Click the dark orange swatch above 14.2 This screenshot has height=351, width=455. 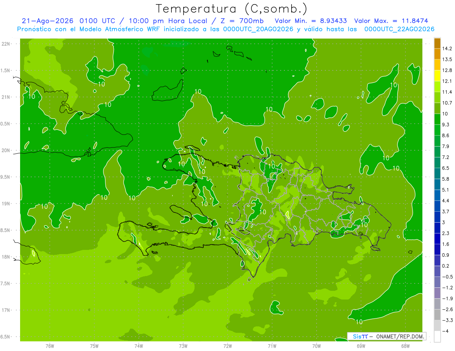[437, 43]
